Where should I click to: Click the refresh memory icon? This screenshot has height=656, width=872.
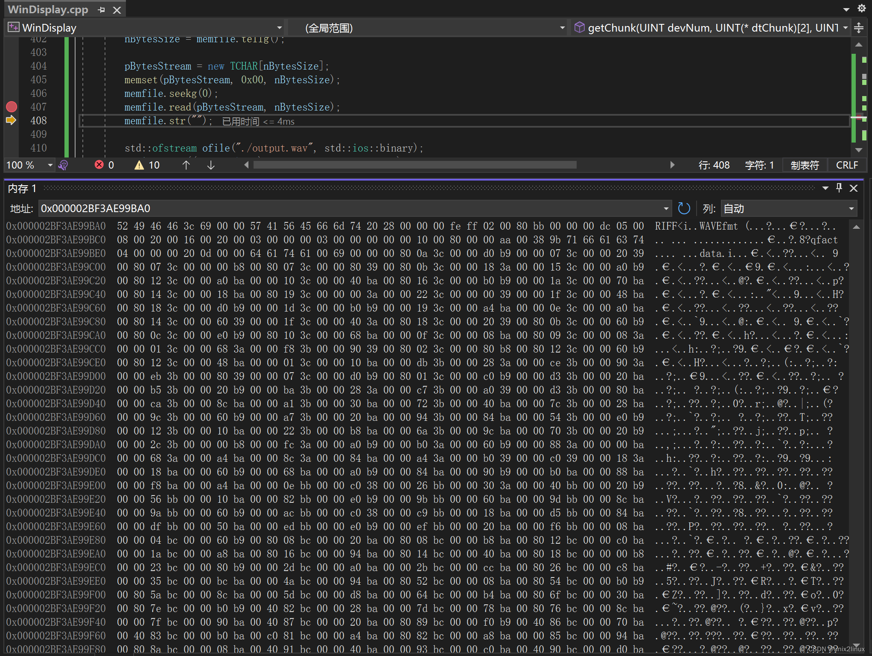click(x=684, y=208)
